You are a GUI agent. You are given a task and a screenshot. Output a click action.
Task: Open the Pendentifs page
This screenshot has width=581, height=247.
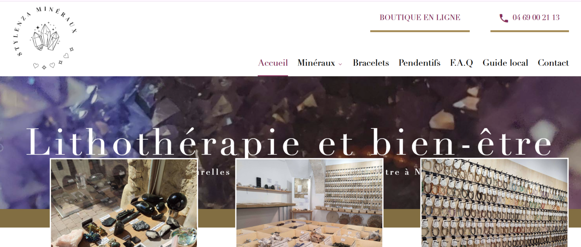419,63
